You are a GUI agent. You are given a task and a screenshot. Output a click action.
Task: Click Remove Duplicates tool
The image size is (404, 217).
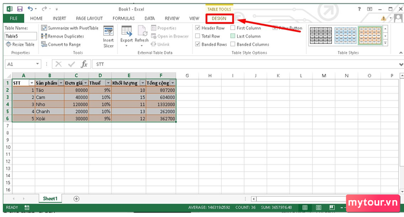point(62,36)
